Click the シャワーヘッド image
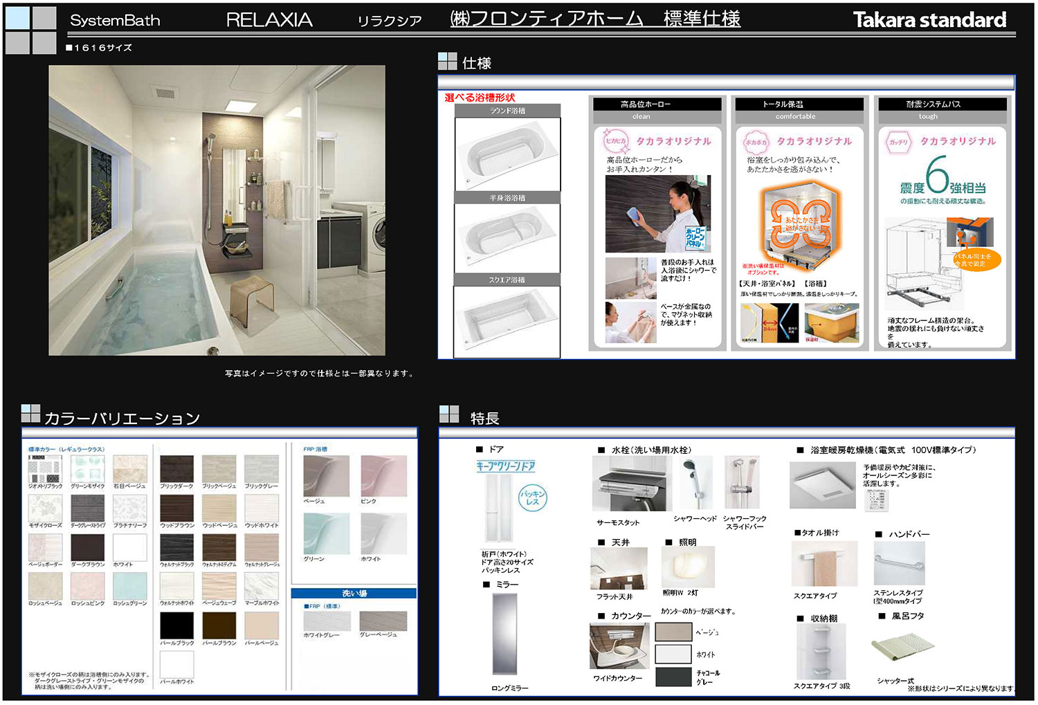1038x705 pixels. tap(695, 483)
